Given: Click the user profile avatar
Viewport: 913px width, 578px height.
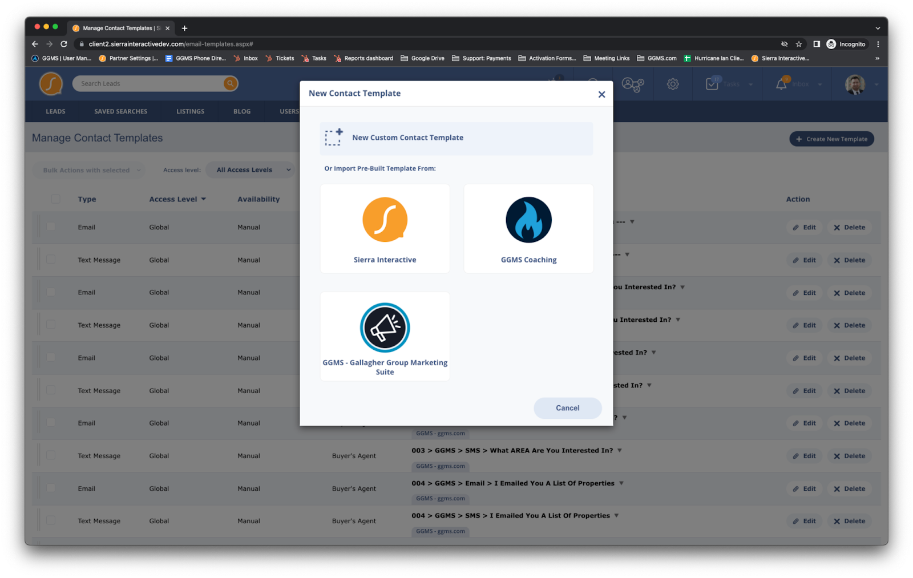Looking at the screenshot, I should click(854, 84).
